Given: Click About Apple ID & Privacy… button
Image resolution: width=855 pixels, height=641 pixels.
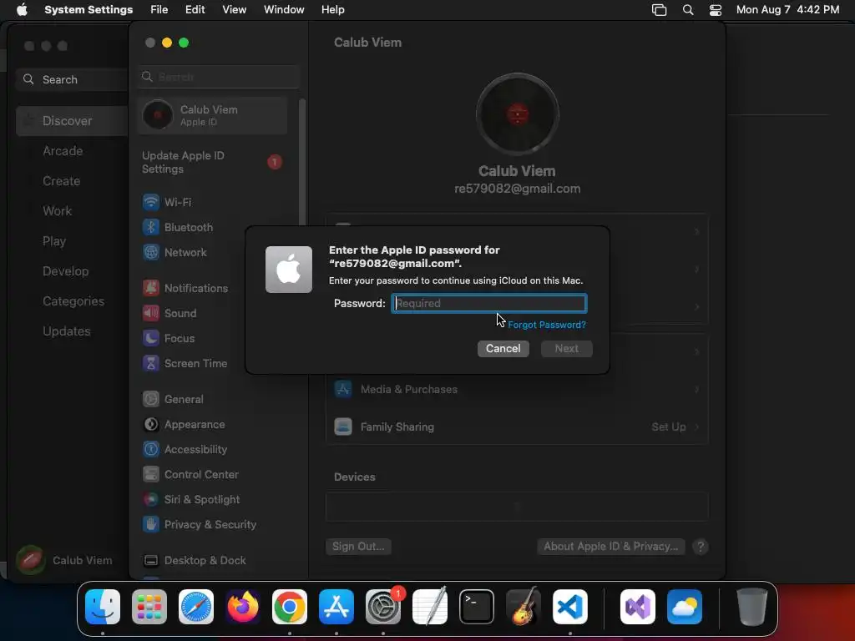Looking at the screenshot, I should (x=611, y=546).
